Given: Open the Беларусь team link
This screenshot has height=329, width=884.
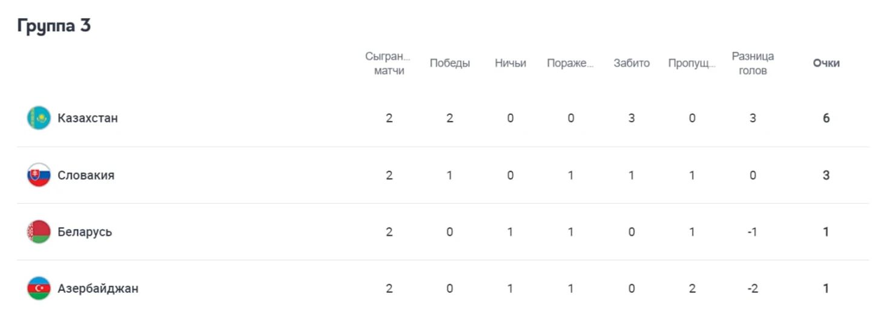Looking at the screenshot, I should (85, 232).
